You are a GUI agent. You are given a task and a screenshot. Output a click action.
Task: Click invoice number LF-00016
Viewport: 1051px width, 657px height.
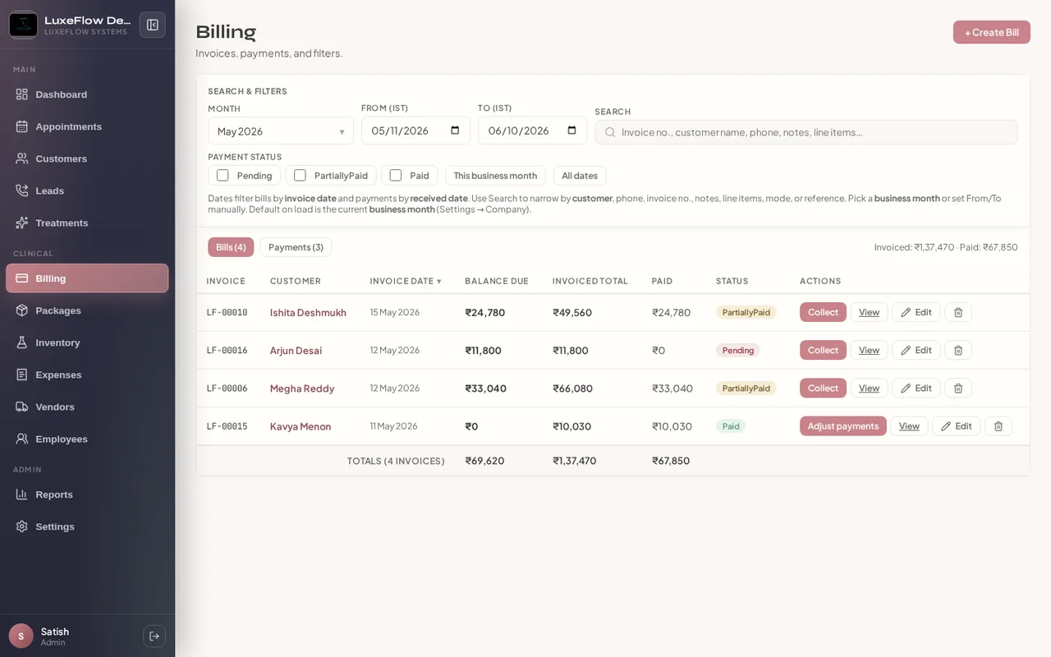click(x=227, y=351)
